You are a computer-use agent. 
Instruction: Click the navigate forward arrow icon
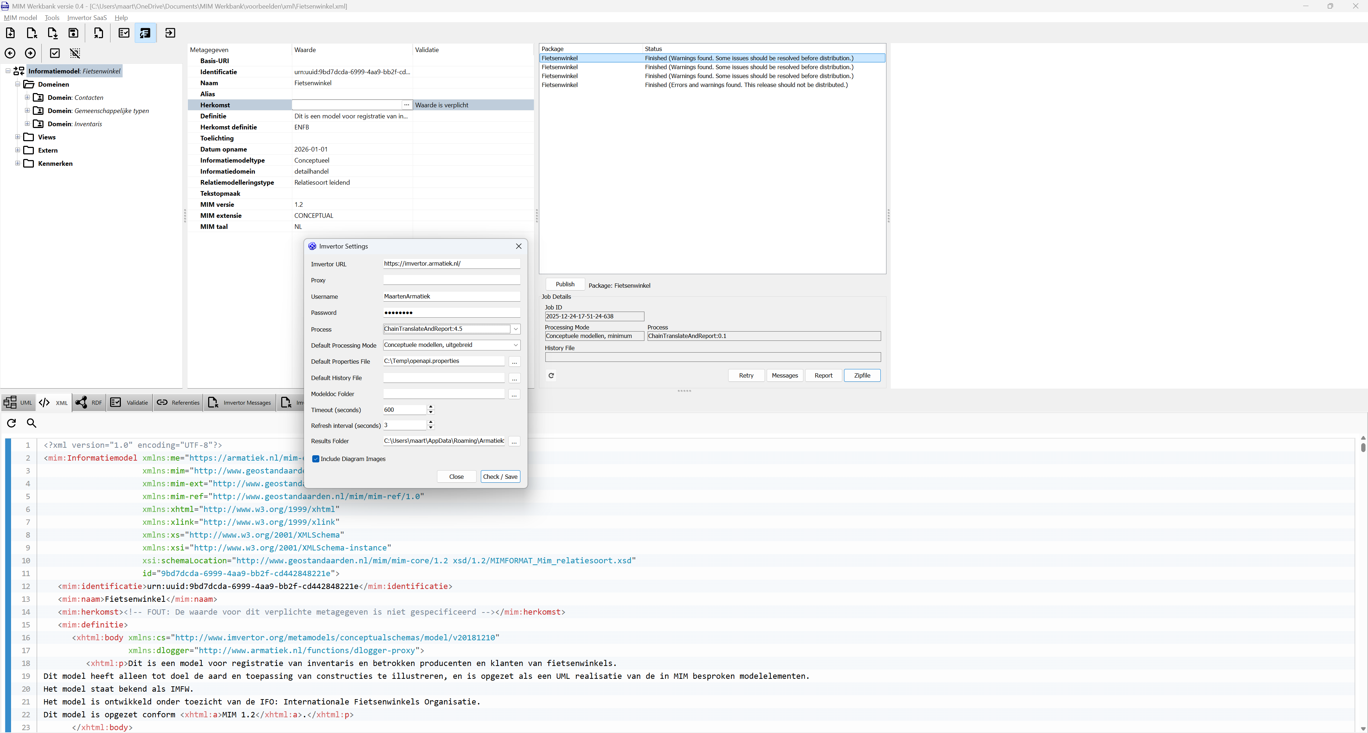(x=30, y=53)
